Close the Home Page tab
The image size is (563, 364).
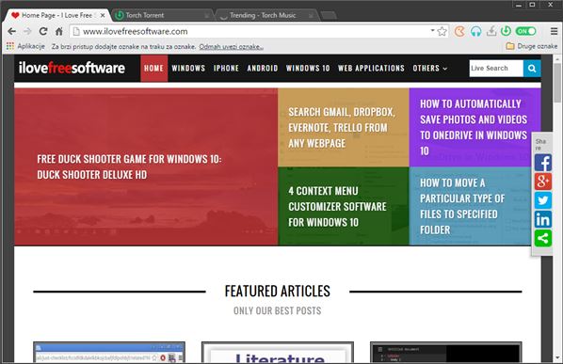(x=103, y=15)
